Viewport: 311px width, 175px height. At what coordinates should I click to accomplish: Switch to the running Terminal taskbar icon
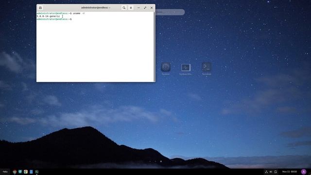tap(37, 172)
